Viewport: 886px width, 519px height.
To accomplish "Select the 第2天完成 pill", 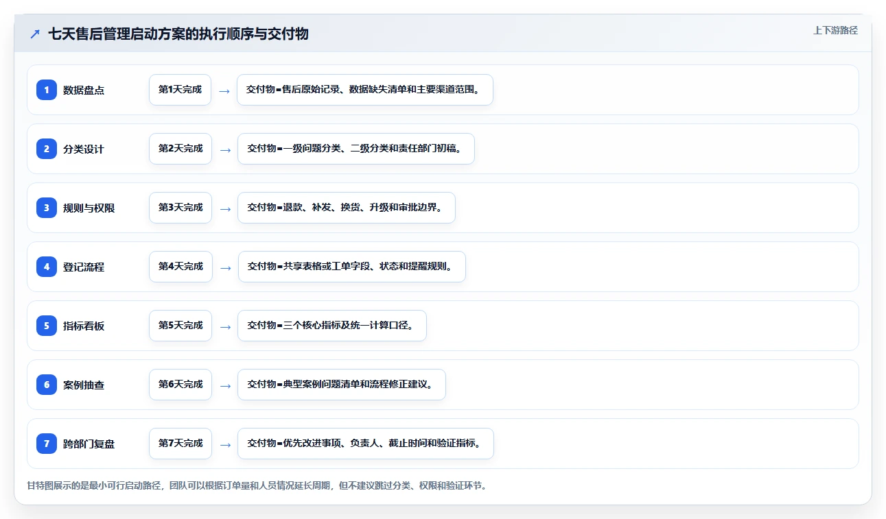I will tap(180, 149).
